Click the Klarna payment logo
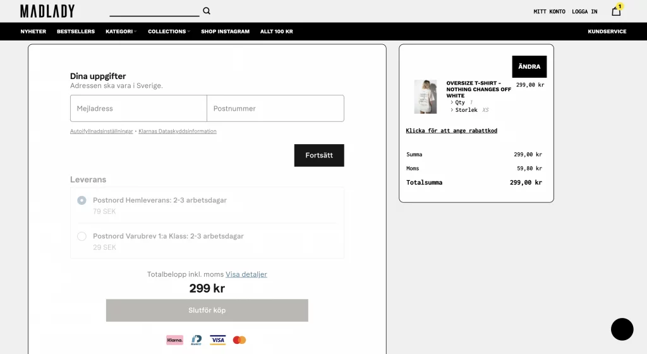The image size is (647, 354). [x=174, y=340]
